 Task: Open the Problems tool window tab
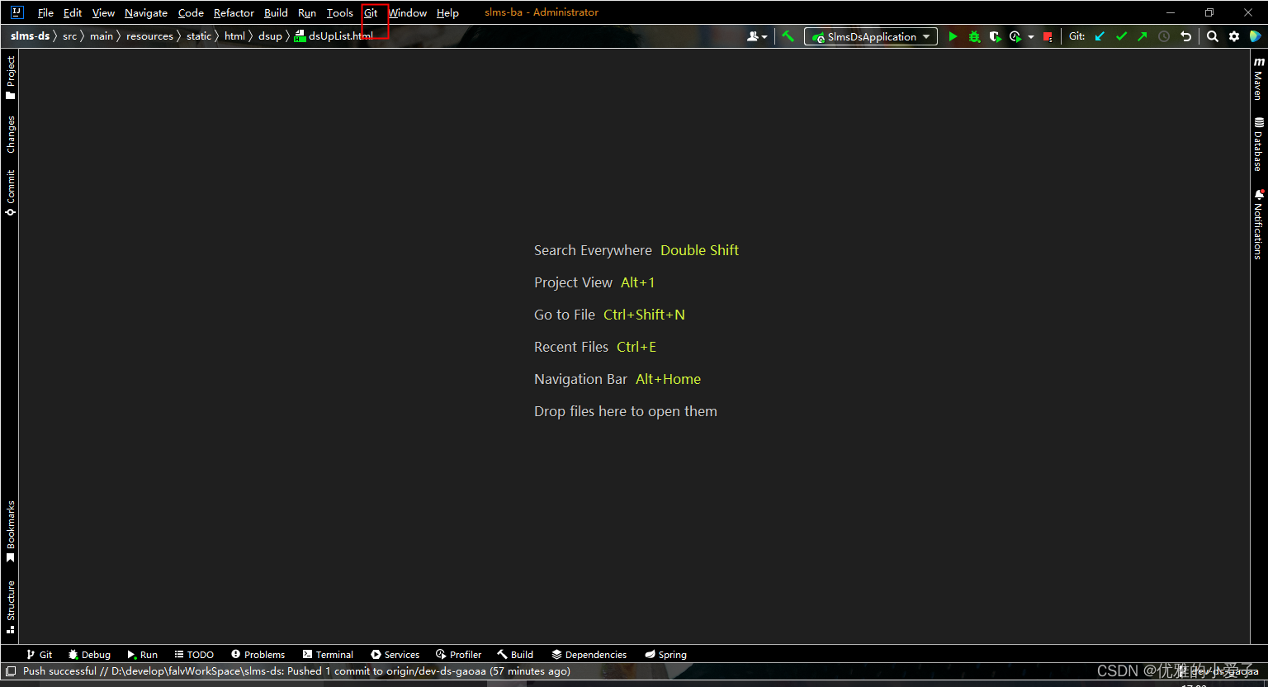pos(258,655)
